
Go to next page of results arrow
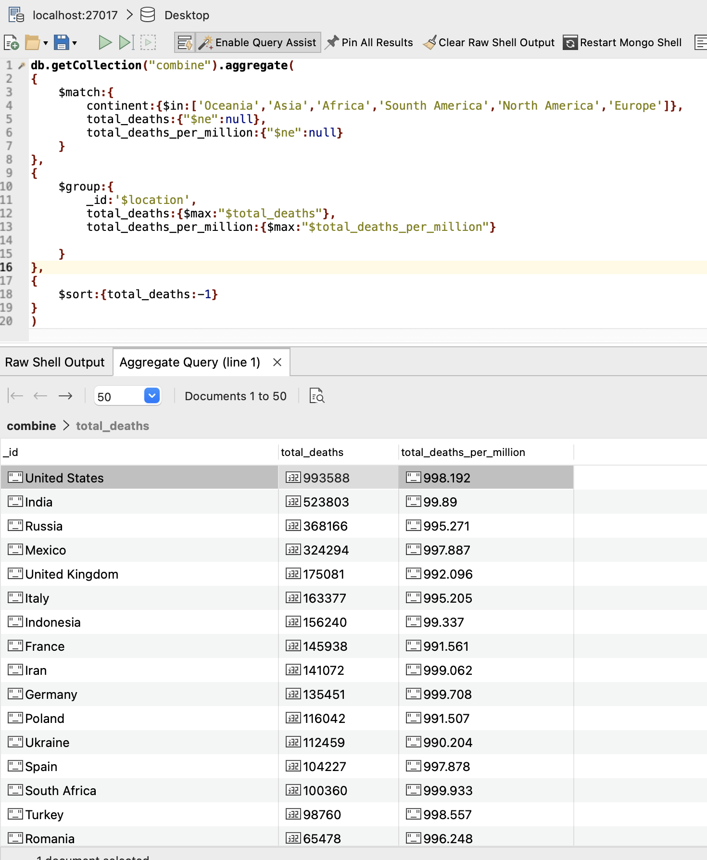[x=65, y=396]
